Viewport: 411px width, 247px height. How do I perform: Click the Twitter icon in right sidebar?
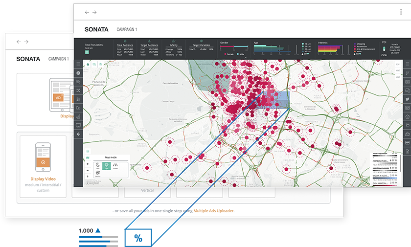pos(407,99)
